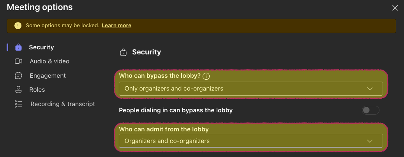Go to the Roles section
The width and height of the screenshot is (404, 157).
(37, 90)
